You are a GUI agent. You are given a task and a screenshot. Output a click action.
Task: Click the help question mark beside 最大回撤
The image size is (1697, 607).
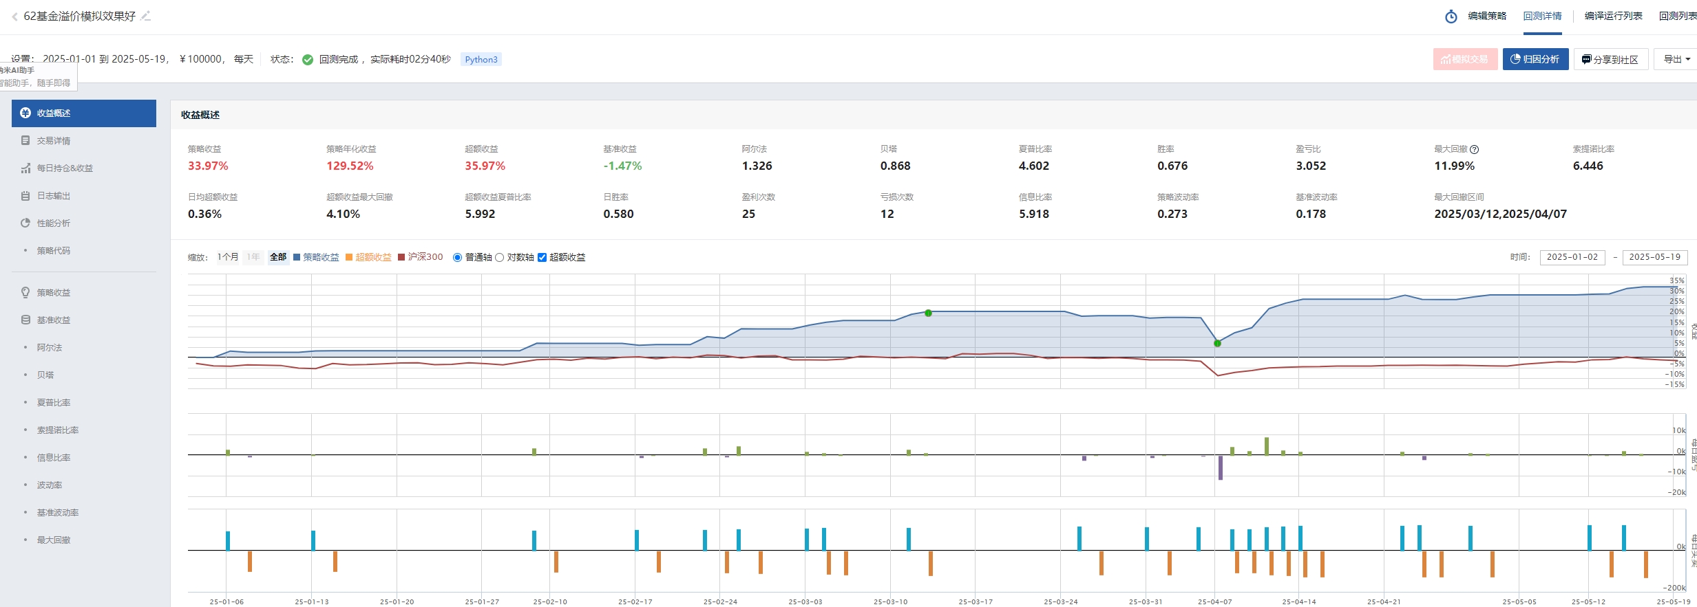(1475, 149)
